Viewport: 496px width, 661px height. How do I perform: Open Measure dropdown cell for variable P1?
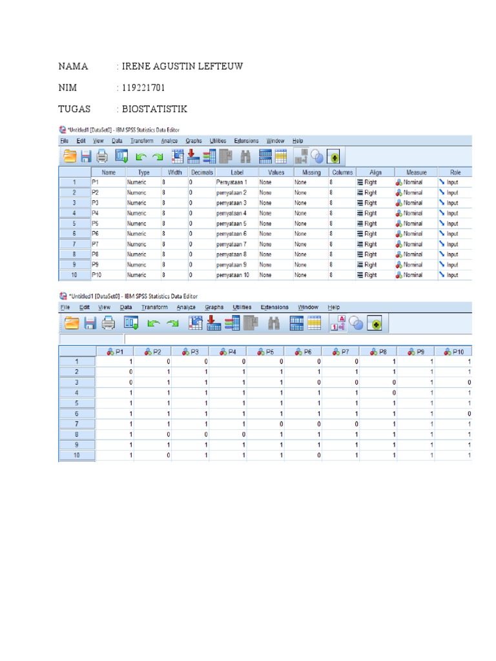(416, 182)
